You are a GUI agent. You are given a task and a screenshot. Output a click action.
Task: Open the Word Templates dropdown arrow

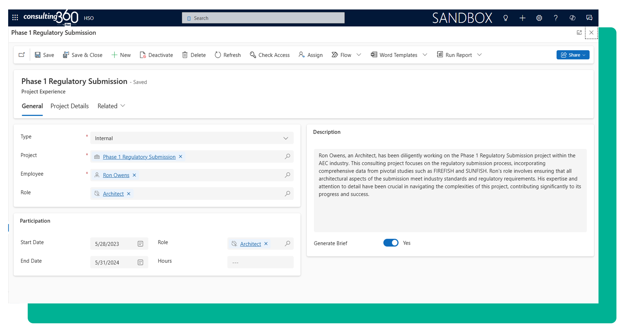[425, 55]
